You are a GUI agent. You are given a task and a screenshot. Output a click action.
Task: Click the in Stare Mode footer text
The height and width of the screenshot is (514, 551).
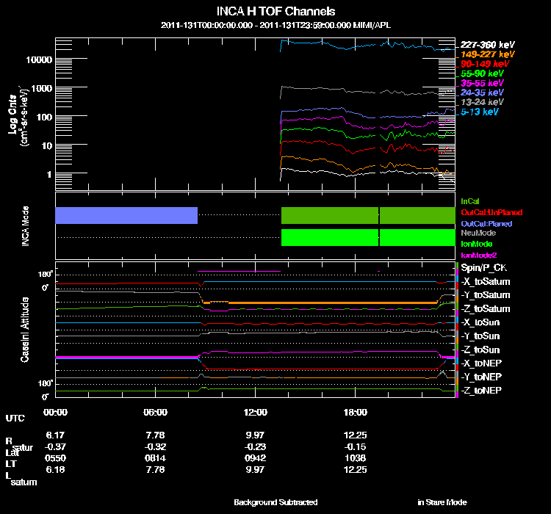click(442, 502)
